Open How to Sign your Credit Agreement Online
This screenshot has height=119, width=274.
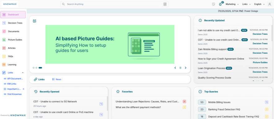pos(221,59)
